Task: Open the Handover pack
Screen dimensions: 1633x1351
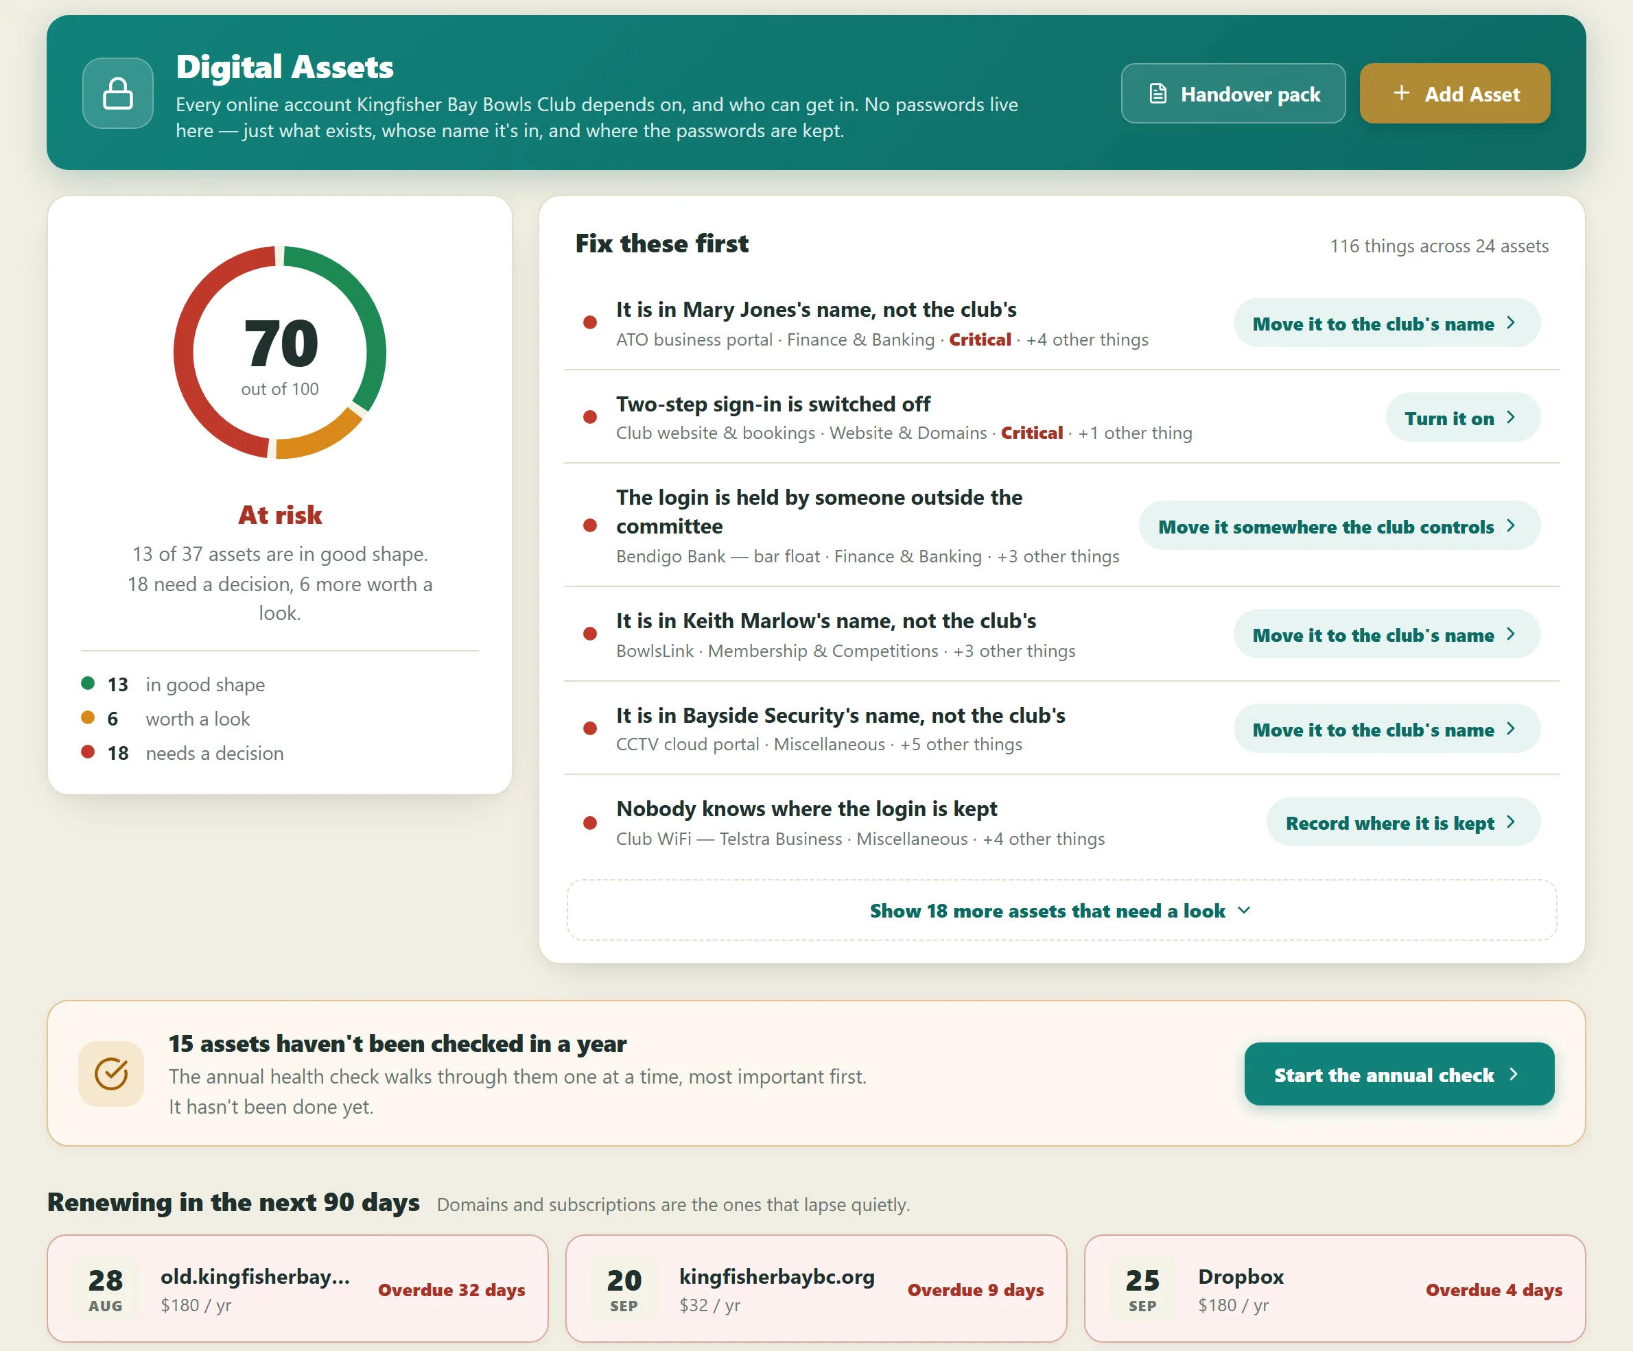Action: point(1233,93)
